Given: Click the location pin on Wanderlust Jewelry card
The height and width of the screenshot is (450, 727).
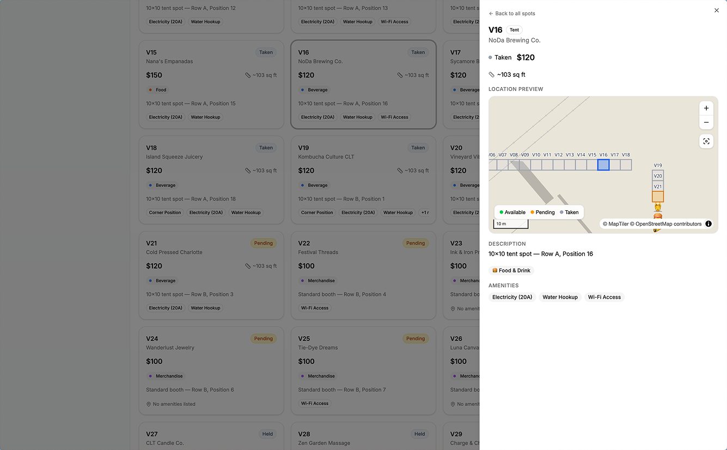Looking at the screenshot, I should tap(149, 404).
